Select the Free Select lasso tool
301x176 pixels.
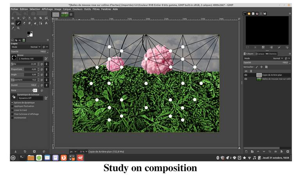tap(24, 18)
